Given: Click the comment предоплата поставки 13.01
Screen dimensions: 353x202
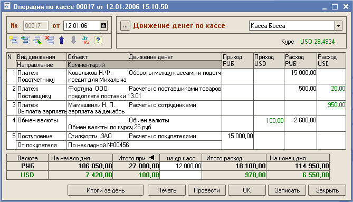Looking at the screenshot, I should pos(104,96).
